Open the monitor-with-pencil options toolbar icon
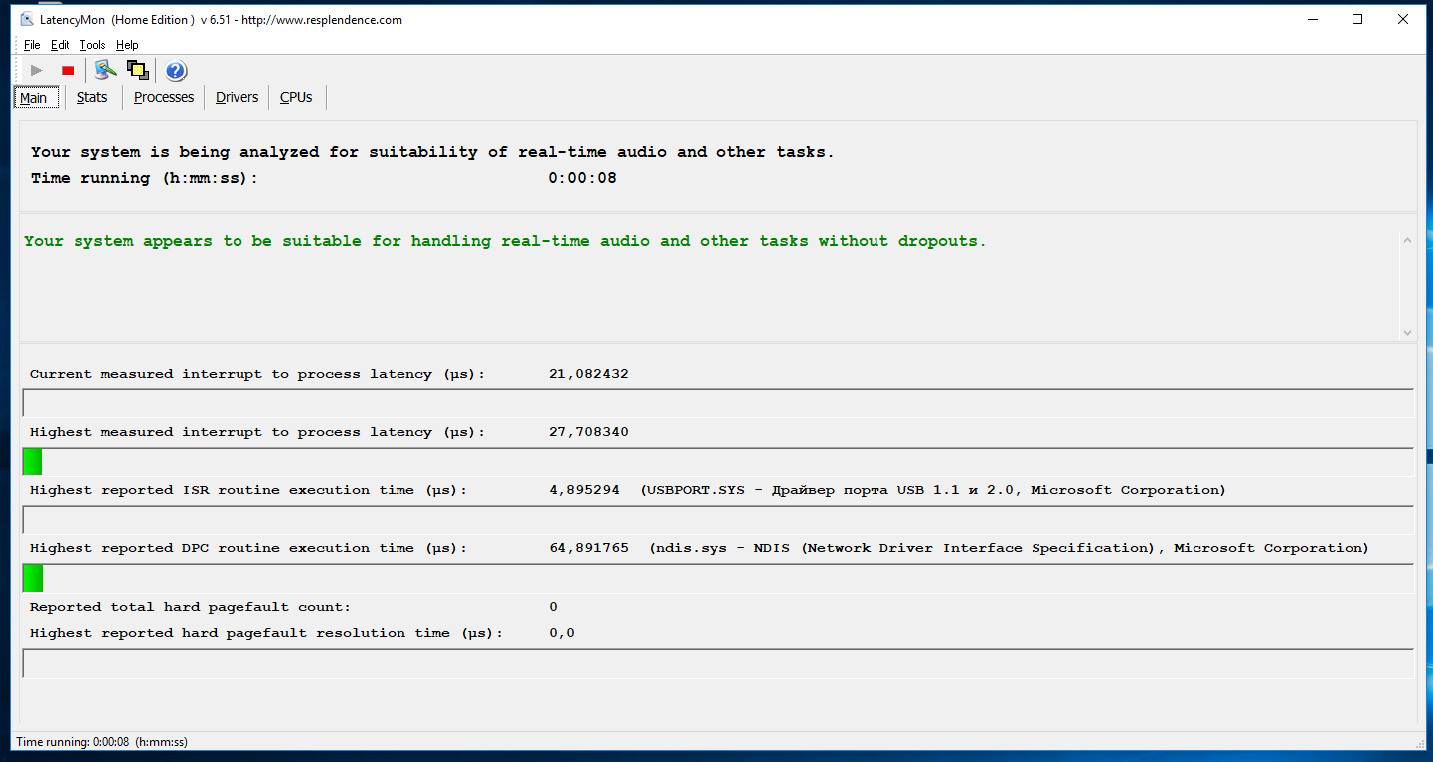 106,70
